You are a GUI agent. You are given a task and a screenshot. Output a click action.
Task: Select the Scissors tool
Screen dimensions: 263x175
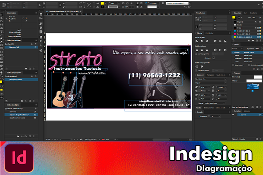click(1, 52)
